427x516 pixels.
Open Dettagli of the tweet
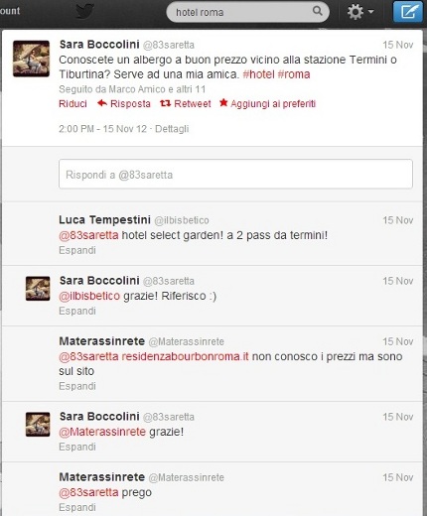click(172, 129)
